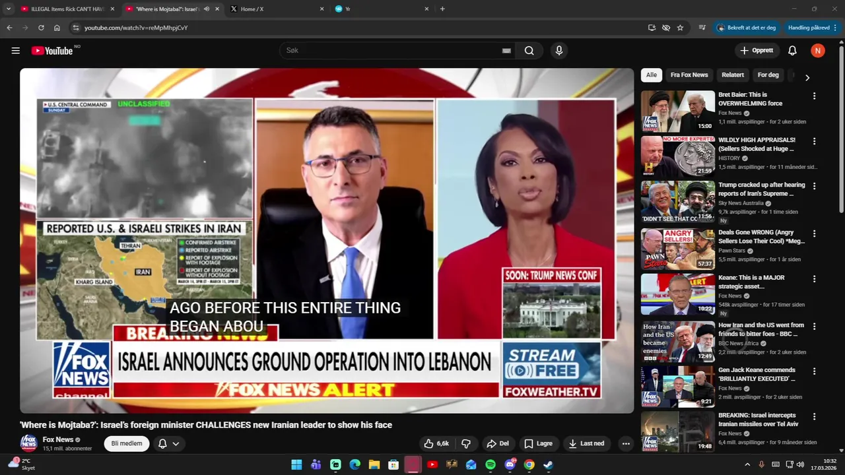
Task: Click Handling påkrevd button in toolbar
Action: pyautogui.click(x=812, y=28)
